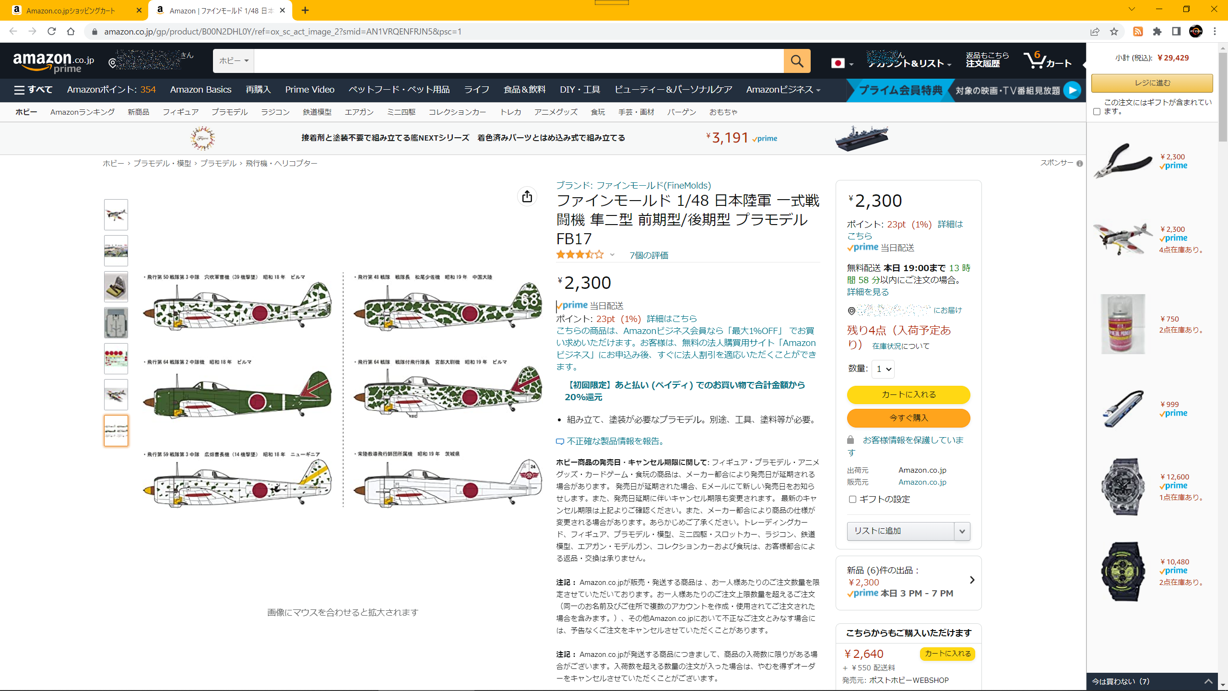Click the delivery location pin icon

(113, 63)
